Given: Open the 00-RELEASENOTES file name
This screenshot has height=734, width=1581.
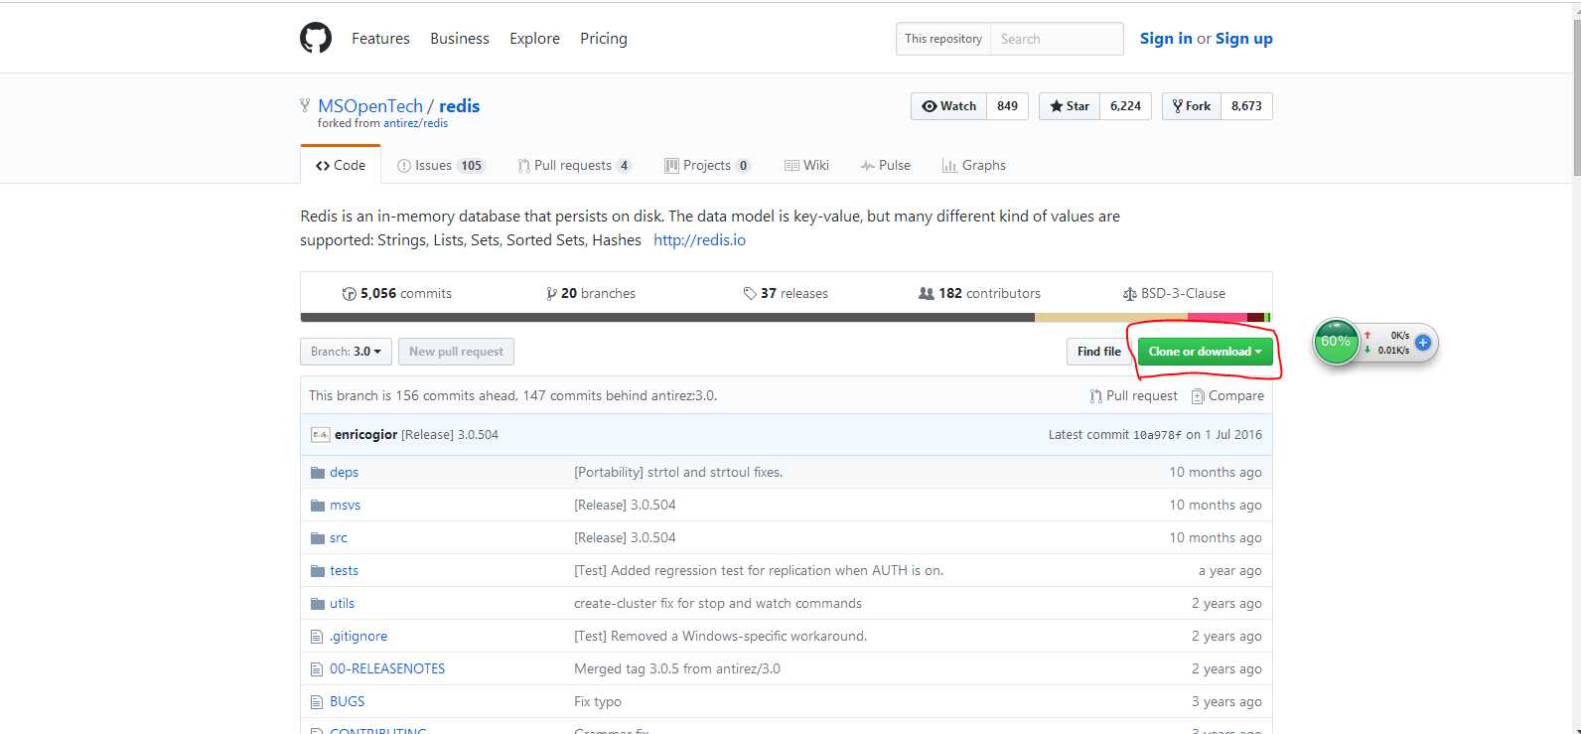Looking at the screenshot, I should [387, 669].
